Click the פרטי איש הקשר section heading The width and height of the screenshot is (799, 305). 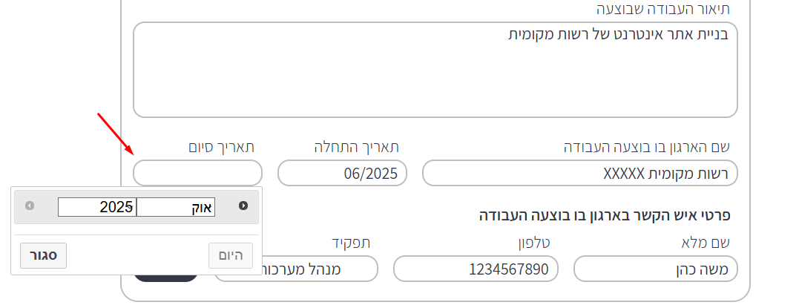605,215
